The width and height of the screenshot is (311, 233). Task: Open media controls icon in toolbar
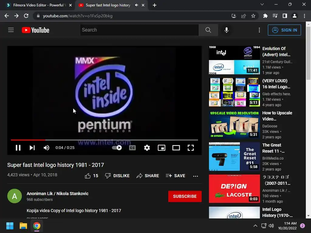(x=275, y=16)
